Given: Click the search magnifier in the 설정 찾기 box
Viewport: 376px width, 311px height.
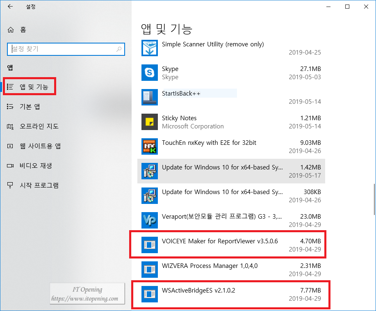Looking at the screenshot, I should tap(119, 49).
